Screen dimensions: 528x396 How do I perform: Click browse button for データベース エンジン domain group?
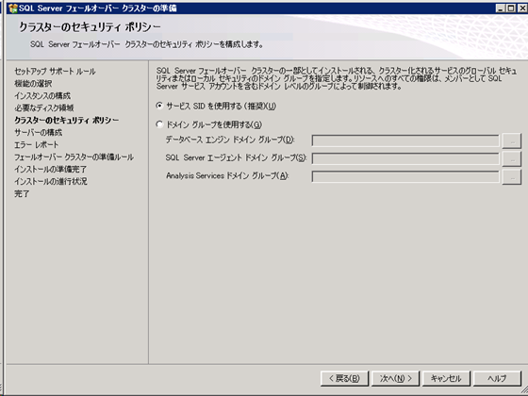pos(511,140)
